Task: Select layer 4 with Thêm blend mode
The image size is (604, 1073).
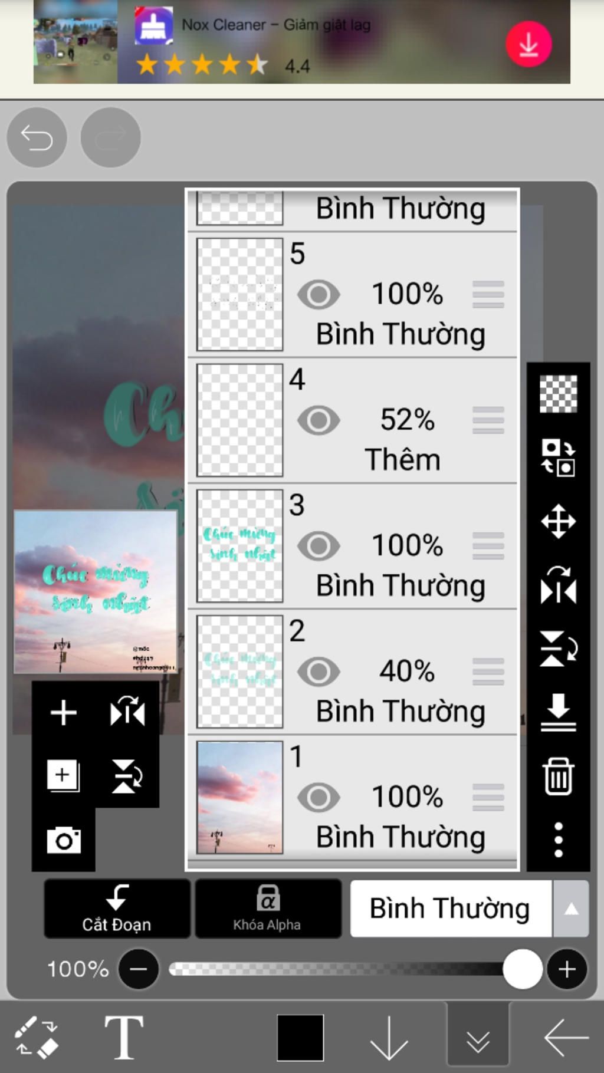Action: tap(353, 420)
